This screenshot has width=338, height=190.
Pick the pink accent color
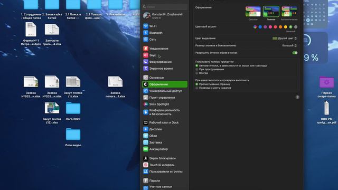(x=270, y=27)
